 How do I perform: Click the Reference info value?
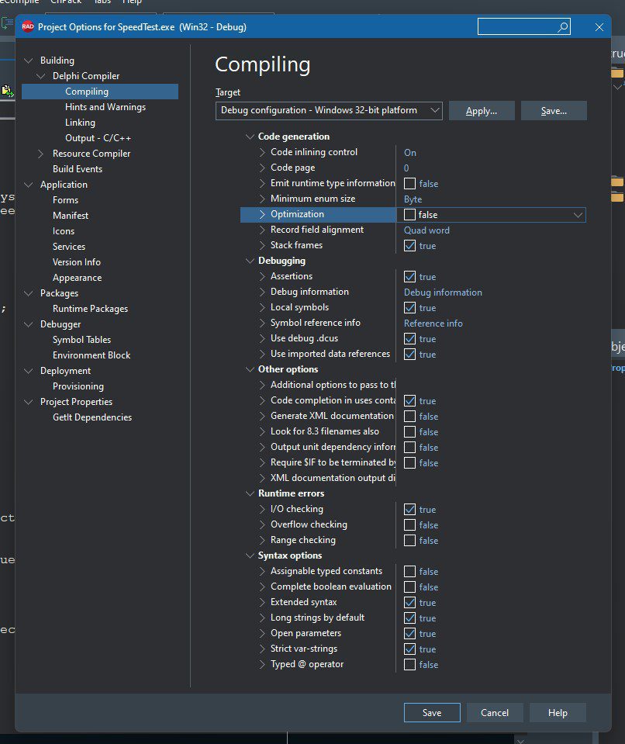pos(433,324)
